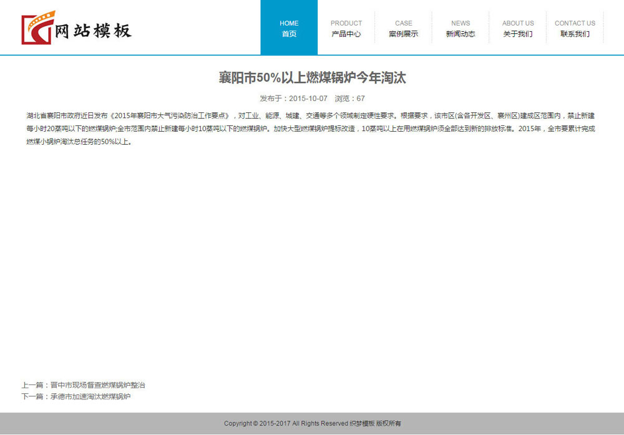Open previous article 晋中市现场督查燃煤锅炉整治
The height and width of the screenshot is (435, 624).
(99, 385)
